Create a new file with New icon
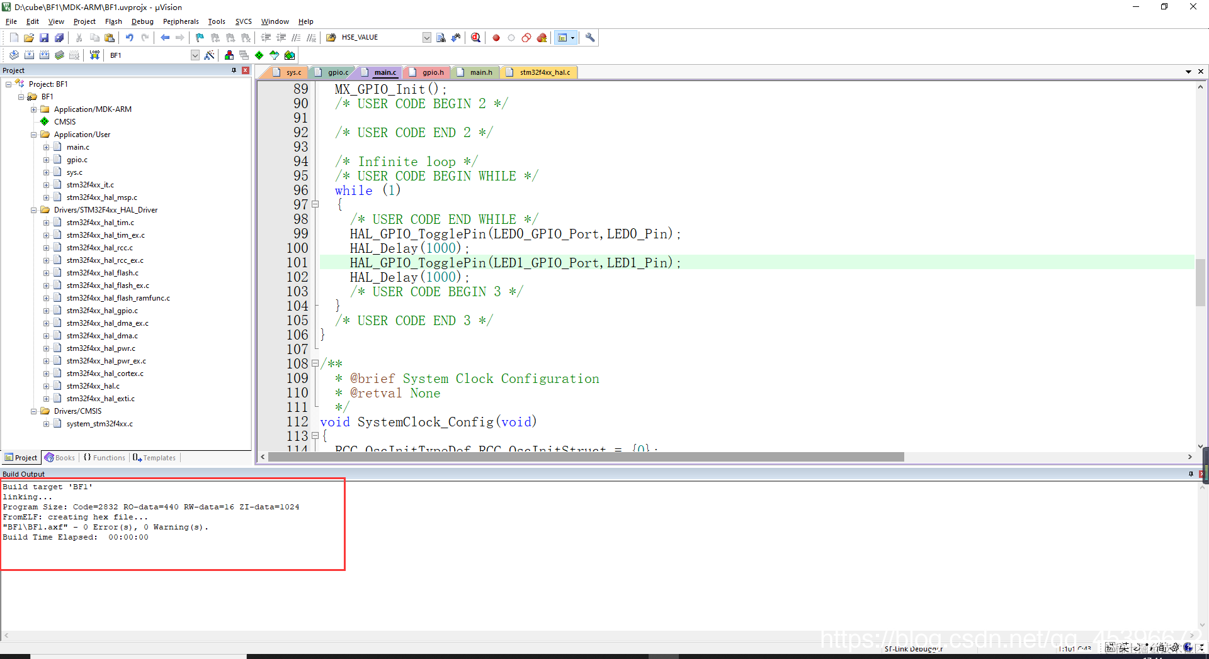Screen dimensions: 1209x659 click(14, 38)
